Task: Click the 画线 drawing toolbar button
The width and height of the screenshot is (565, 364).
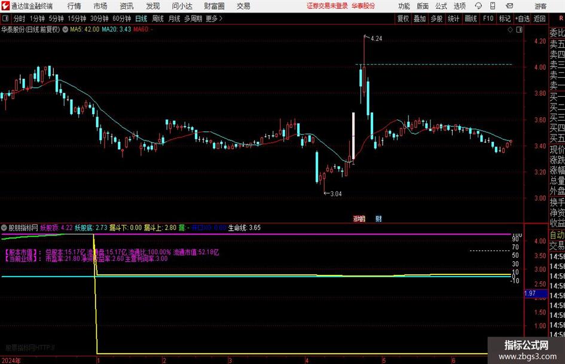Action: pyautogui.click(x=471, y=19)
